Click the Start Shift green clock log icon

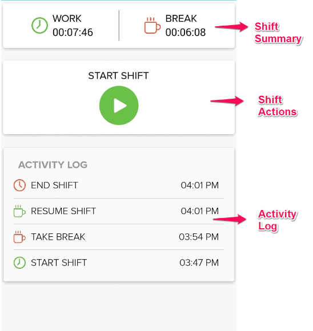pyautogui.click(x=19, y=263)
